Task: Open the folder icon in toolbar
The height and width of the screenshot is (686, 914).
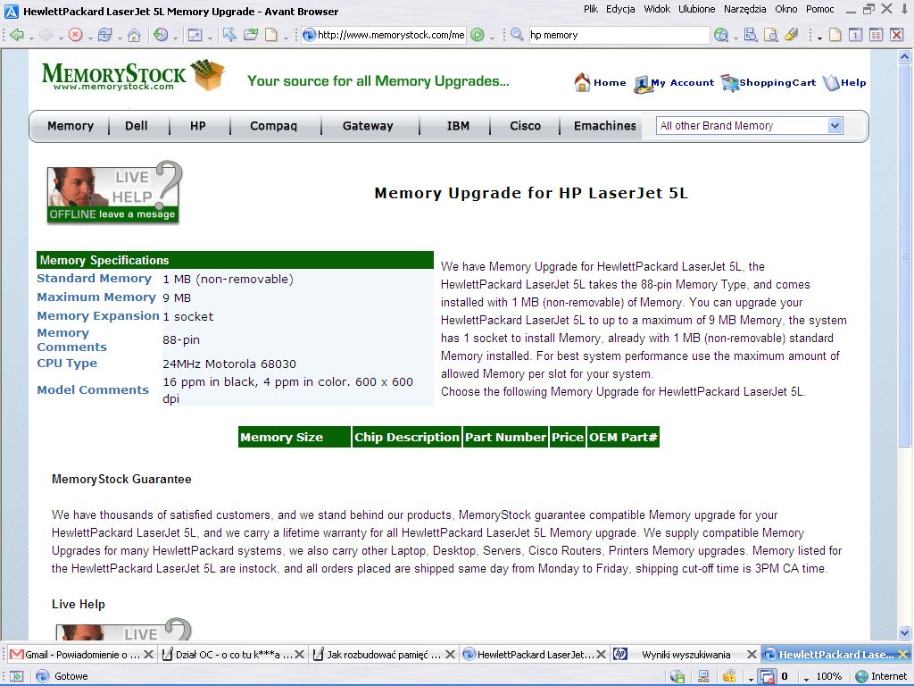Action: click(251, 35)
